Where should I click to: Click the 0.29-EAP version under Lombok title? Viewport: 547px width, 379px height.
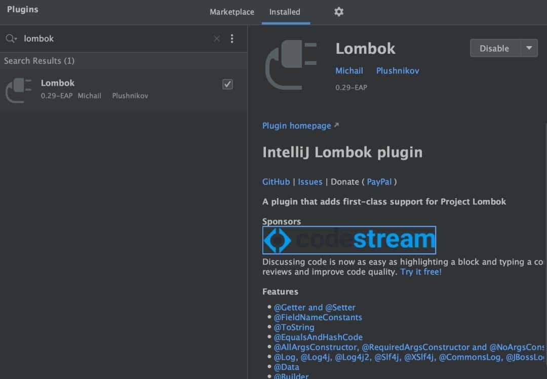tap(351, 88)
